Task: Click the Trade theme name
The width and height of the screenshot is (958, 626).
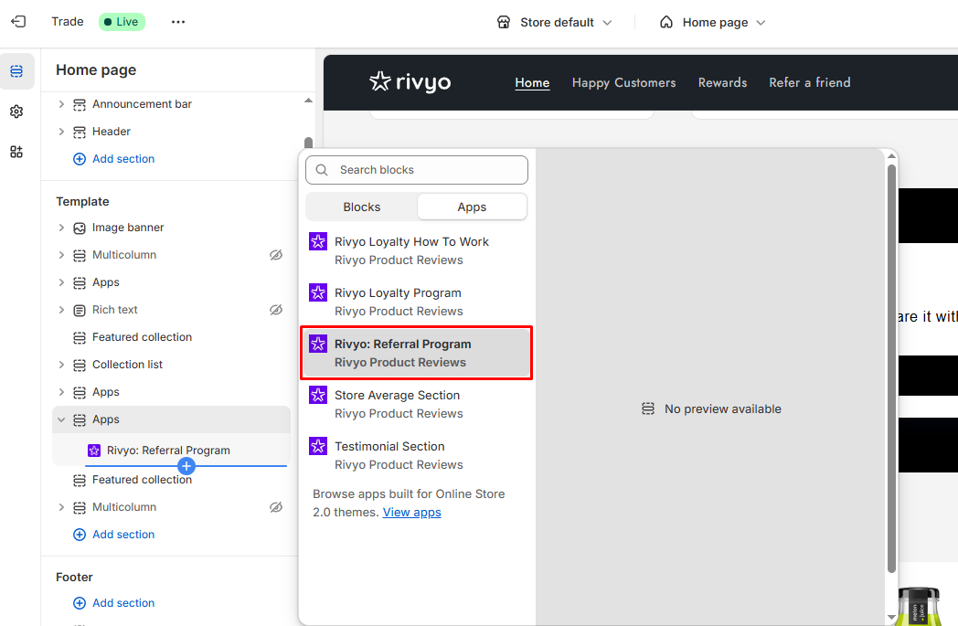Action: click(68, 22)
